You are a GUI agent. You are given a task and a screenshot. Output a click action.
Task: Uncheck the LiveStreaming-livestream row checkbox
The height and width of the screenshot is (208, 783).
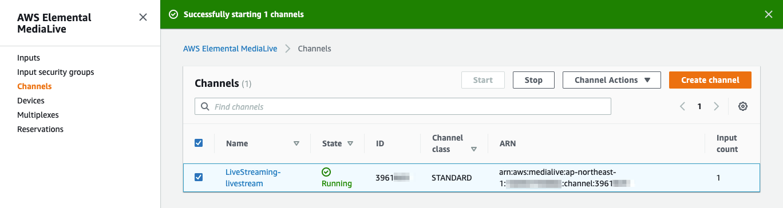(x=199, y=177)
